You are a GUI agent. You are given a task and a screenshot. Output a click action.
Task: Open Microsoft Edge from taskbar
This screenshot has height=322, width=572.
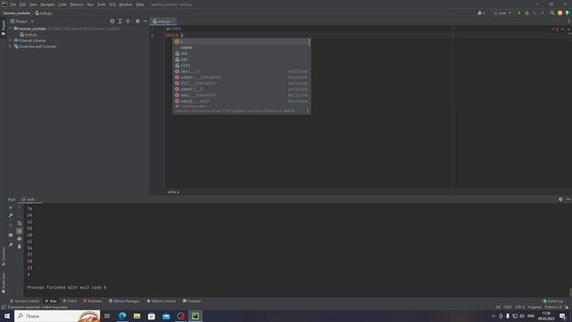click(x=122, y=316)
